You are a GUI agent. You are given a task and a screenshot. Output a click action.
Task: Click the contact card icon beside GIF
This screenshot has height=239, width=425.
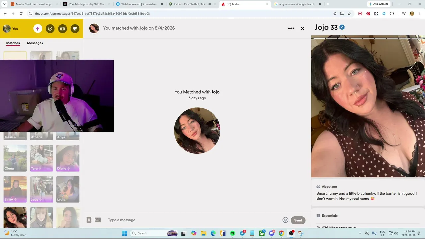[89, 220]
